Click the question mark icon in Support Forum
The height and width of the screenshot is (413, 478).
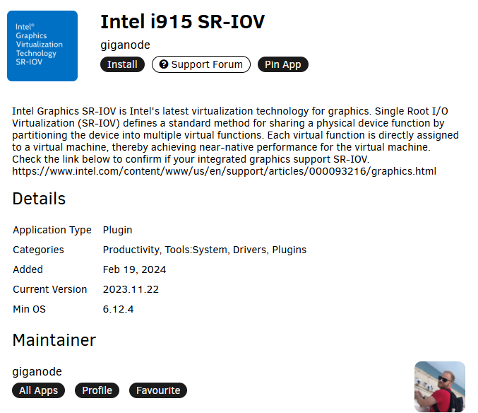(x=164, y=64)
